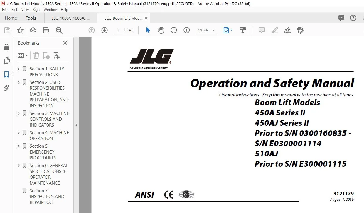Open the Sign document pen tool
The image size is (364, 213).
[288, 30]
